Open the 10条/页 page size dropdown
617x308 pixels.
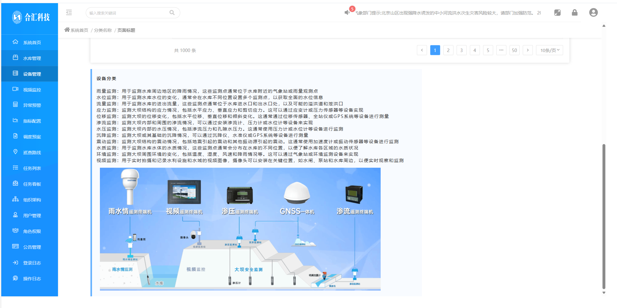pos(549,50)
